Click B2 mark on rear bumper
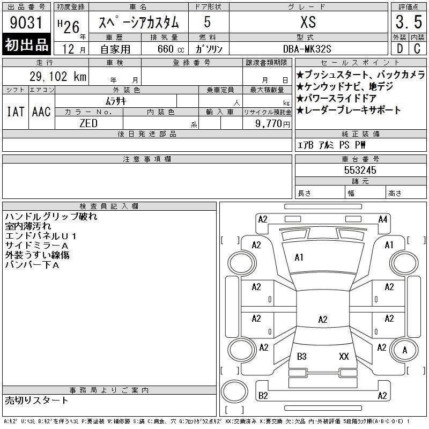 (263, 395)
